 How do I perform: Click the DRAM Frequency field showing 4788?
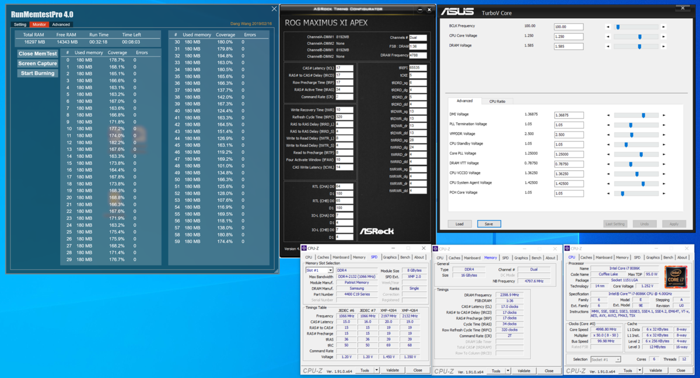[418, 56]
